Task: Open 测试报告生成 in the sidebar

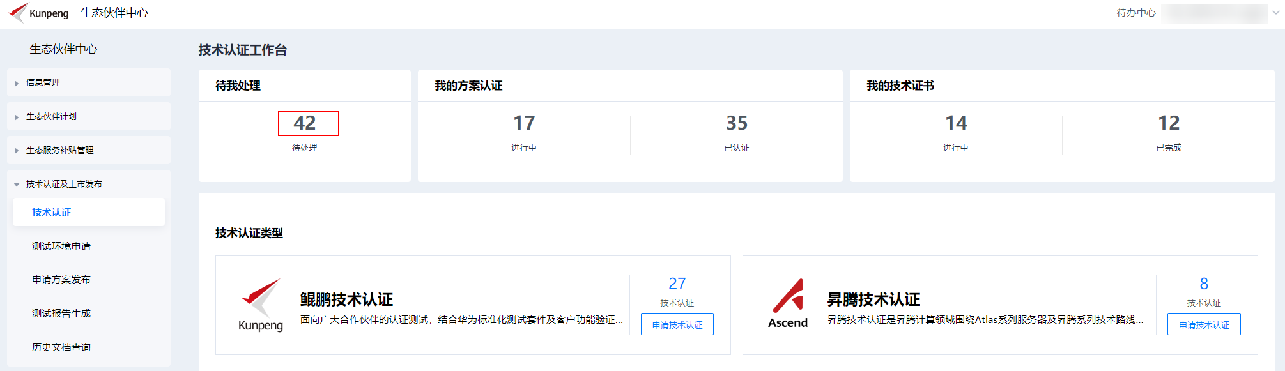Action: pos(61,314)
